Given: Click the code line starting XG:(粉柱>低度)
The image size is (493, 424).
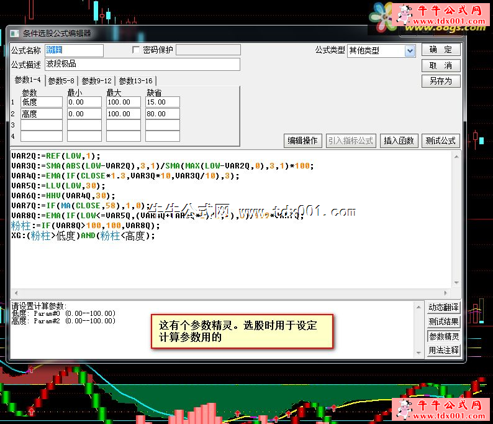Looking at the screenshot, I should (83, 236).
